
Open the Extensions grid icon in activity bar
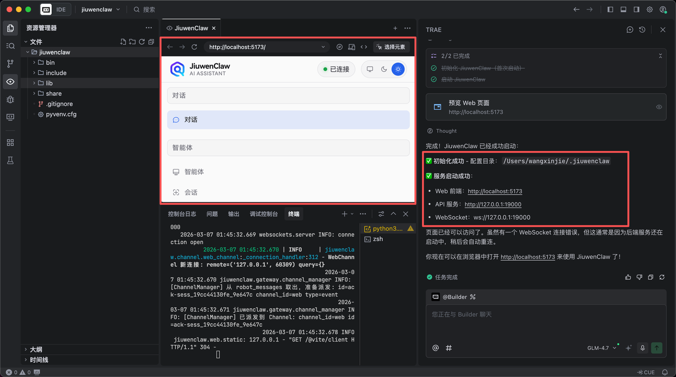tap(10, 143)
